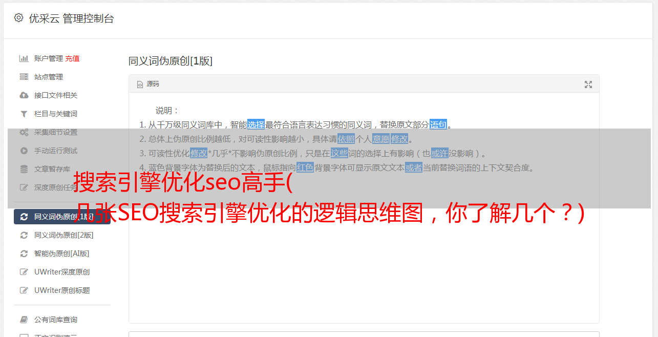Click the gear icon beside 优采云 管理控制台
The image size is (658, 337).
click(x=19, y=18)
